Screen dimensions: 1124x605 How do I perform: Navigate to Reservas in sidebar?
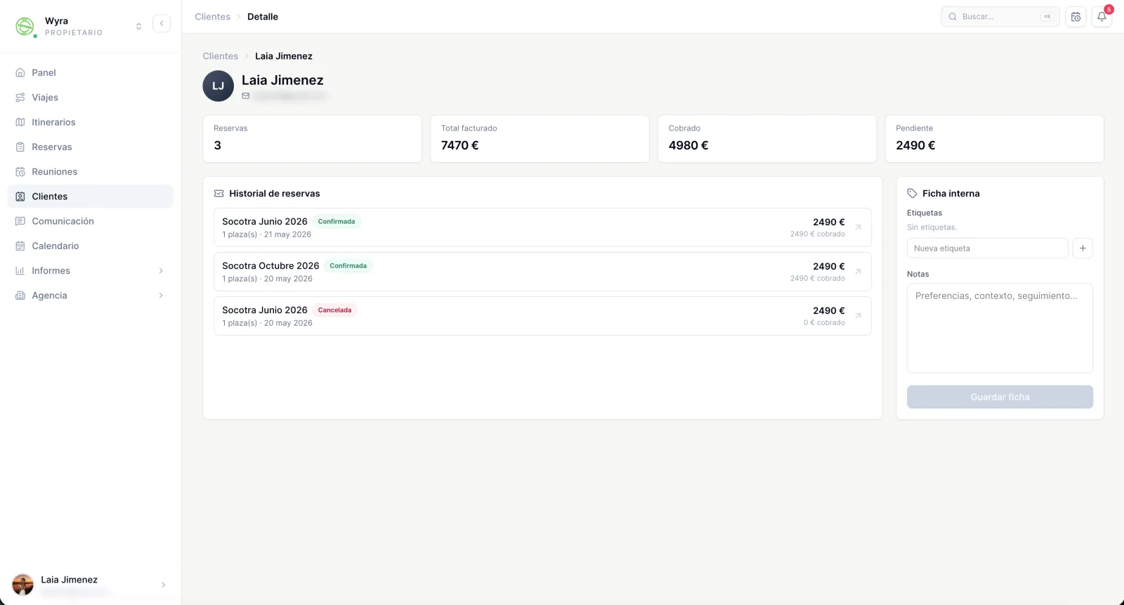click(90, 147)
